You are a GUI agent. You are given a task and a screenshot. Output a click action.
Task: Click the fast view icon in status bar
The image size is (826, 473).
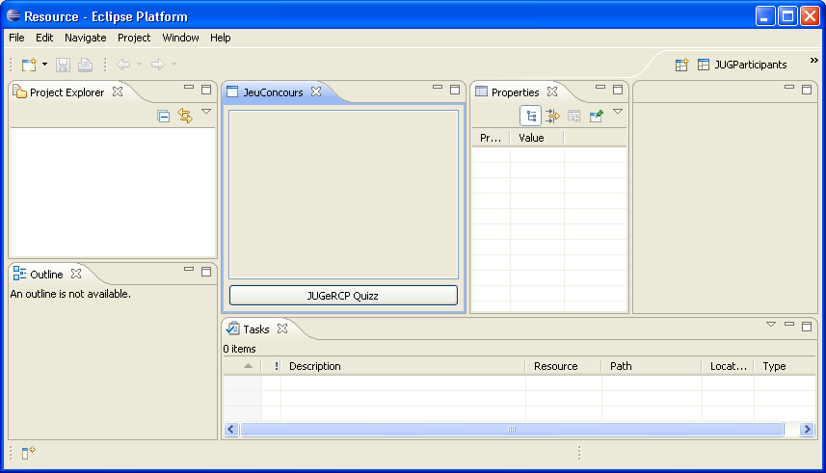click(x=28, y=453)
